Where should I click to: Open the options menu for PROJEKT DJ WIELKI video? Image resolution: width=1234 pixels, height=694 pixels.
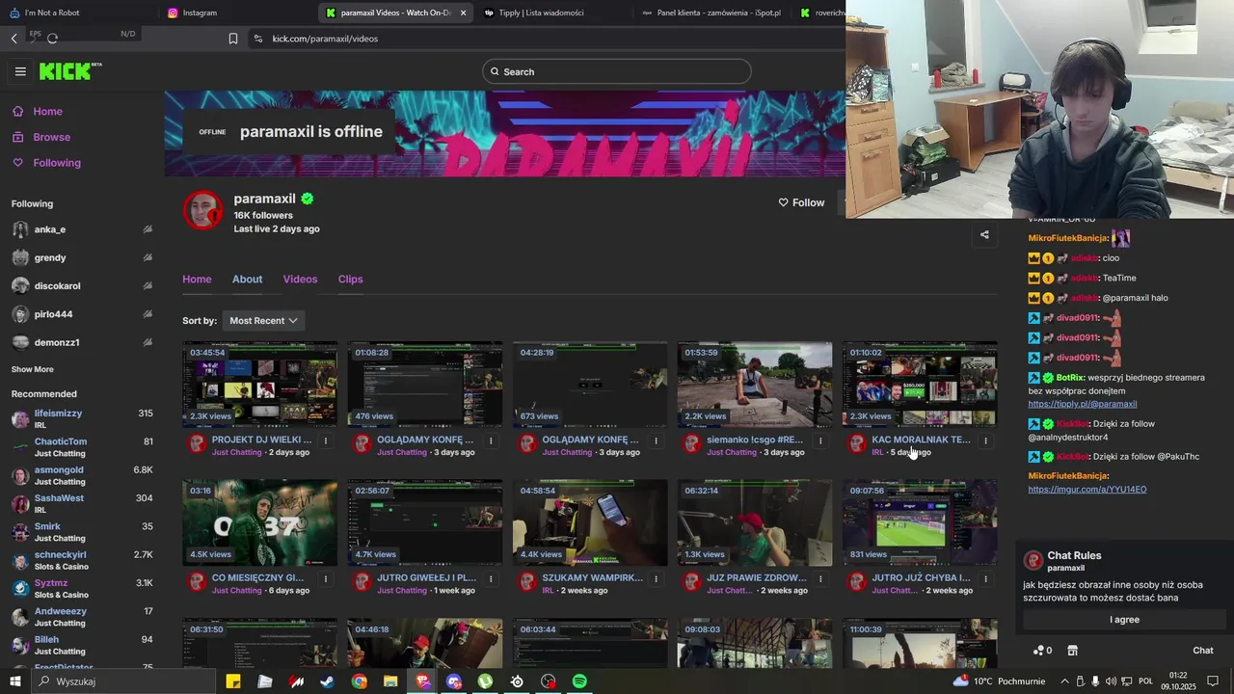click(x=326, y=440)
